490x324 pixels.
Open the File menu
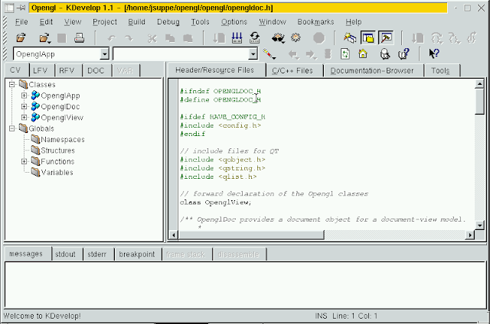(x=21, y=22)
